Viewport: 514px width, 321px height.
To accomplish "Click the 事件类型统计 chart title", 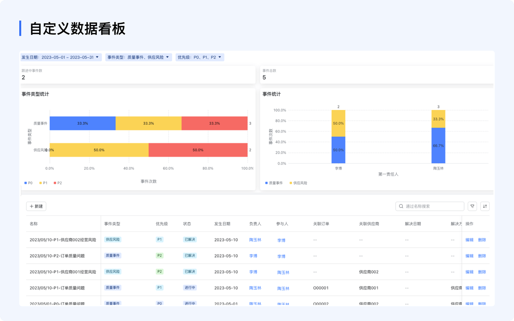I will [x=35, y=94].
